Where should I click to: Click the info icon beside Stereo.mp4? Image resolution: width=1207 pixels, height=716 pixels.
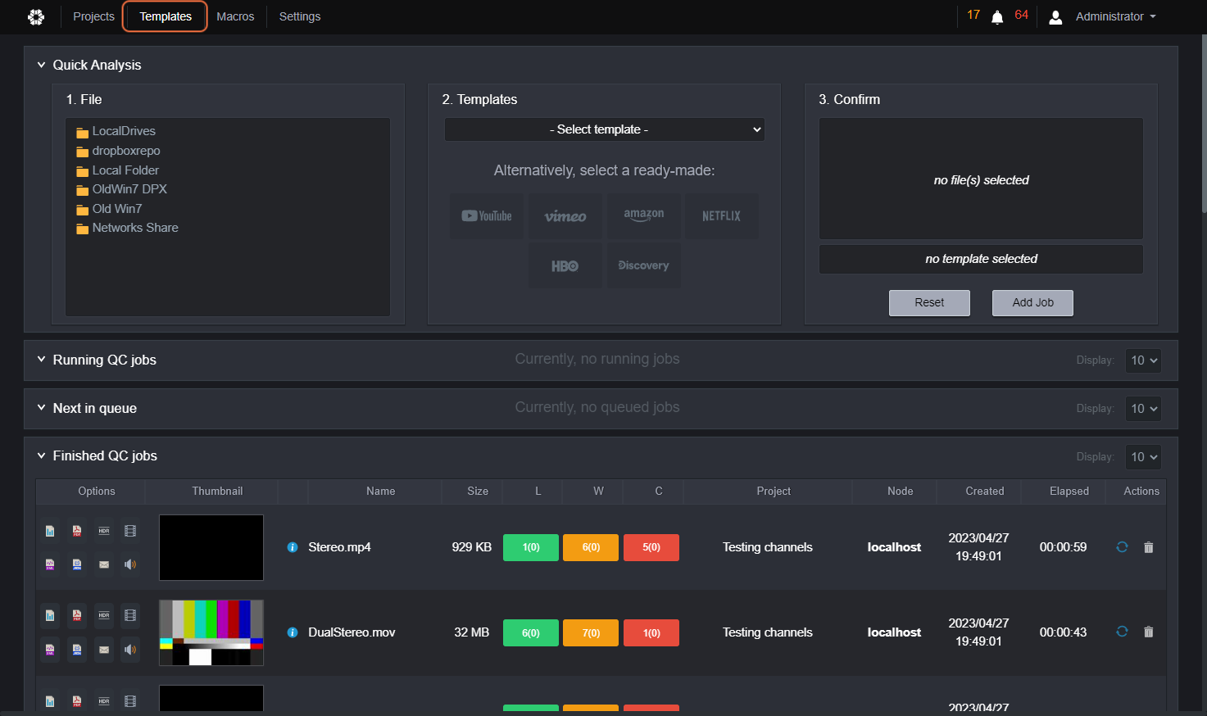click(x=293, y=547)
